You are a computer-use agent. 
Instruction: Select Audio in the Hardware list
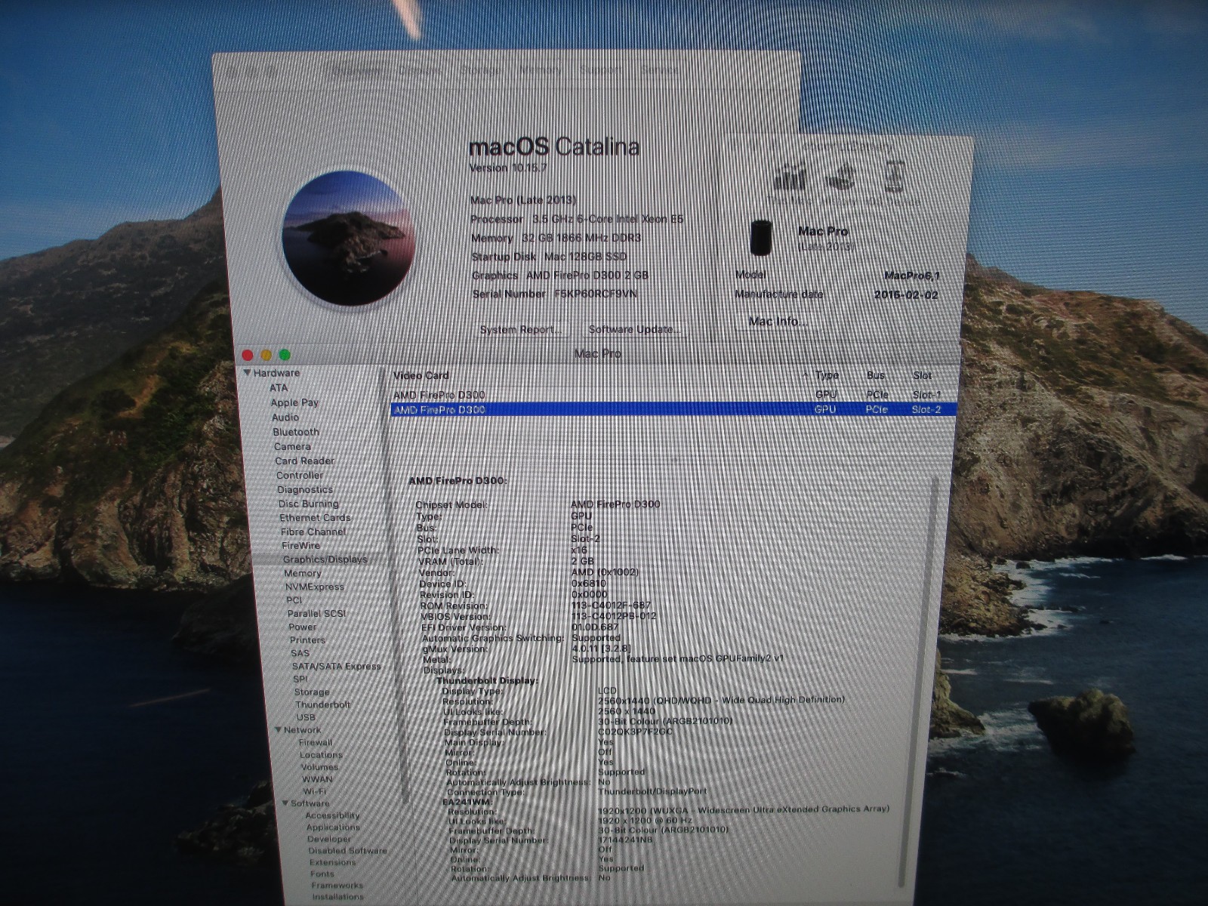coord(285,418)
